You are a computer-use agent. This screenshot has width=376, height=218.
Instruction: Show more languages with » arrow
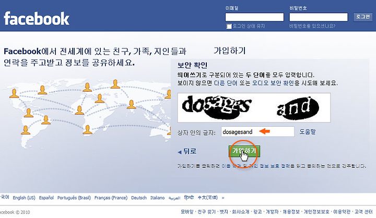pyautogui.click(x=223, y=198)
